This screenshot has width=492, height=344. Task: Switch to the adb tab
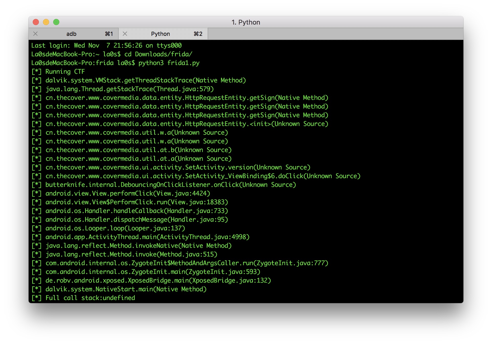click(71, 34)
